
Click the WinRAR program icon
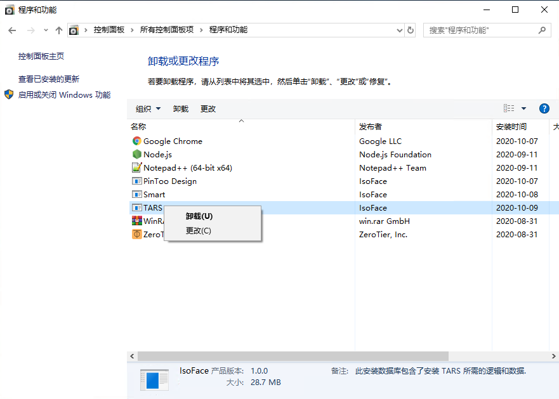click(136, 221)
